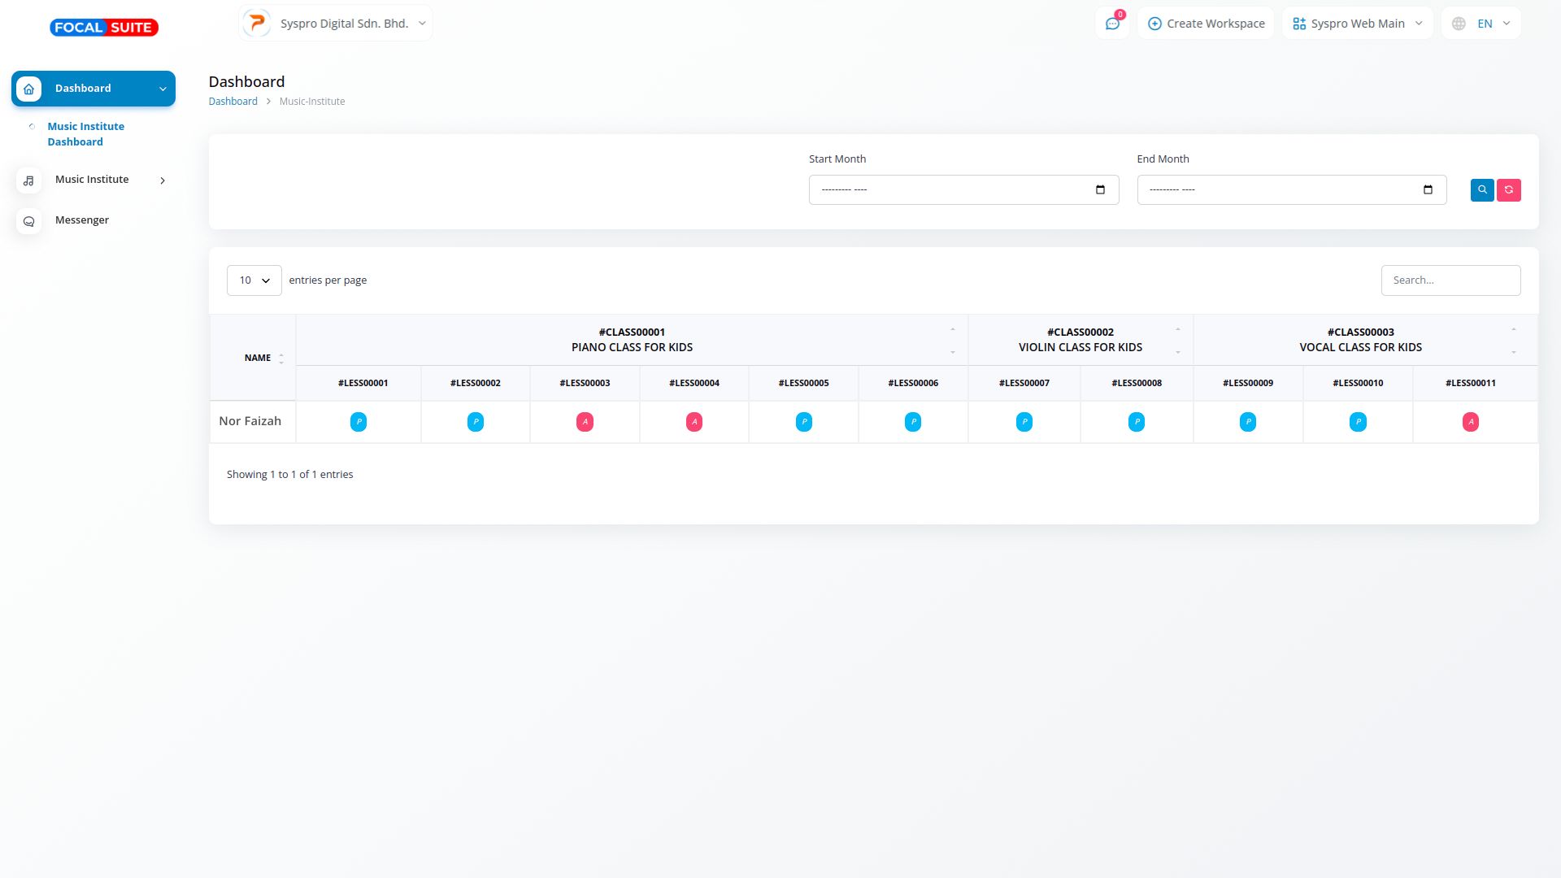This screenshot has width=1561, height=878.
Task: Click the Dashboard breadcrumb link
Action: [233, 102]
